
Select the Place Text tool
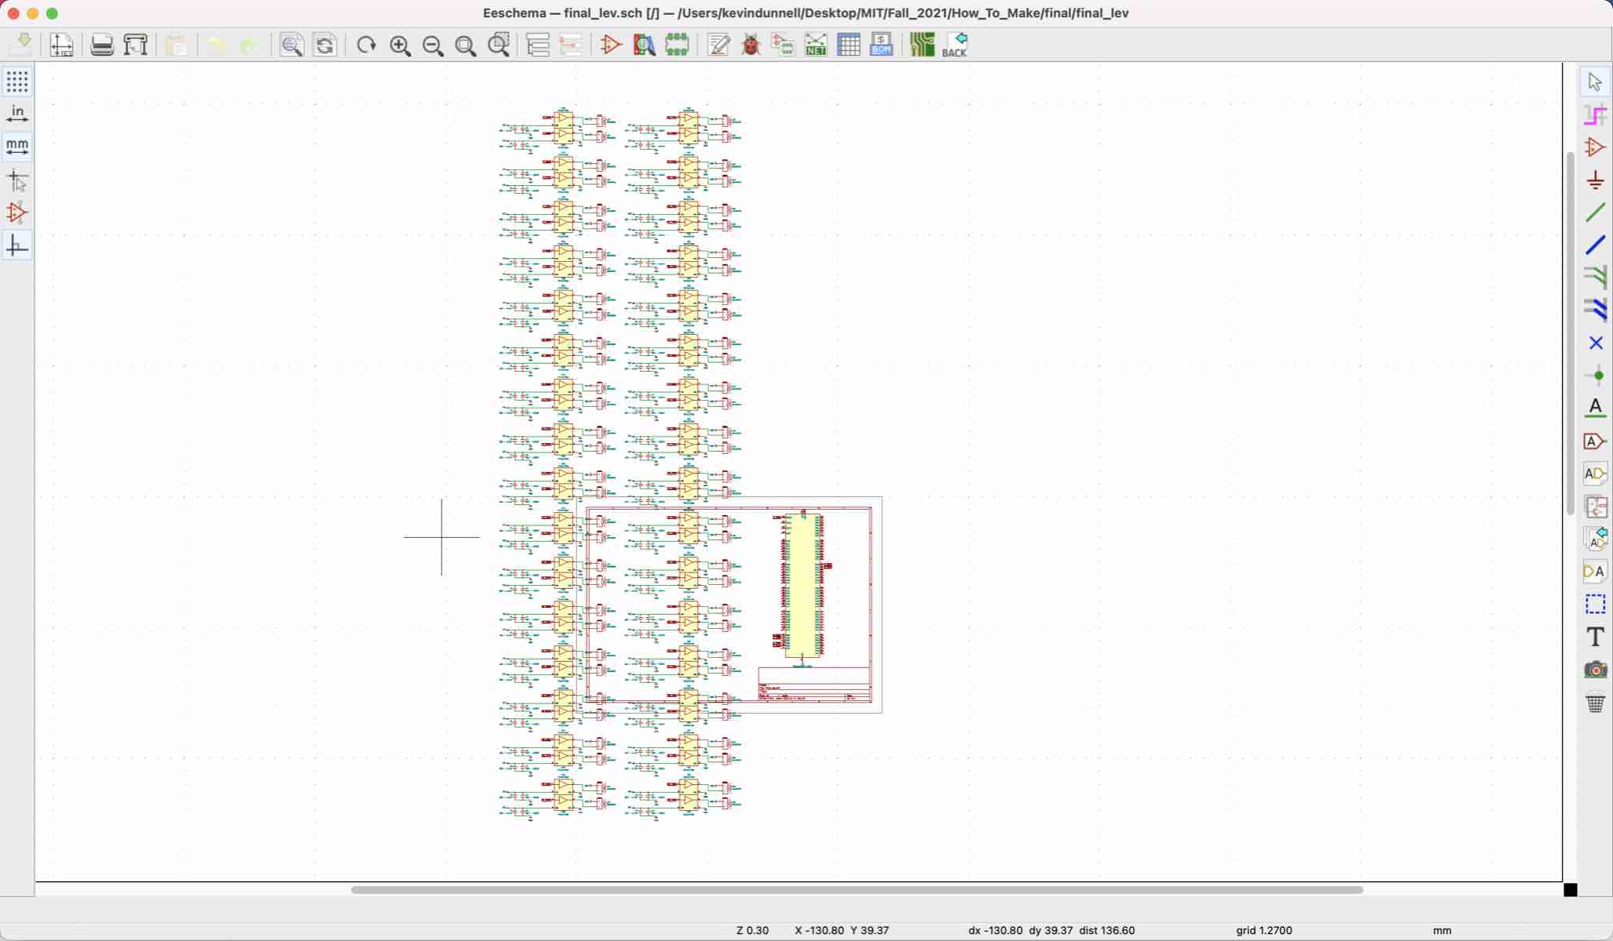[x=1596, y=636]
